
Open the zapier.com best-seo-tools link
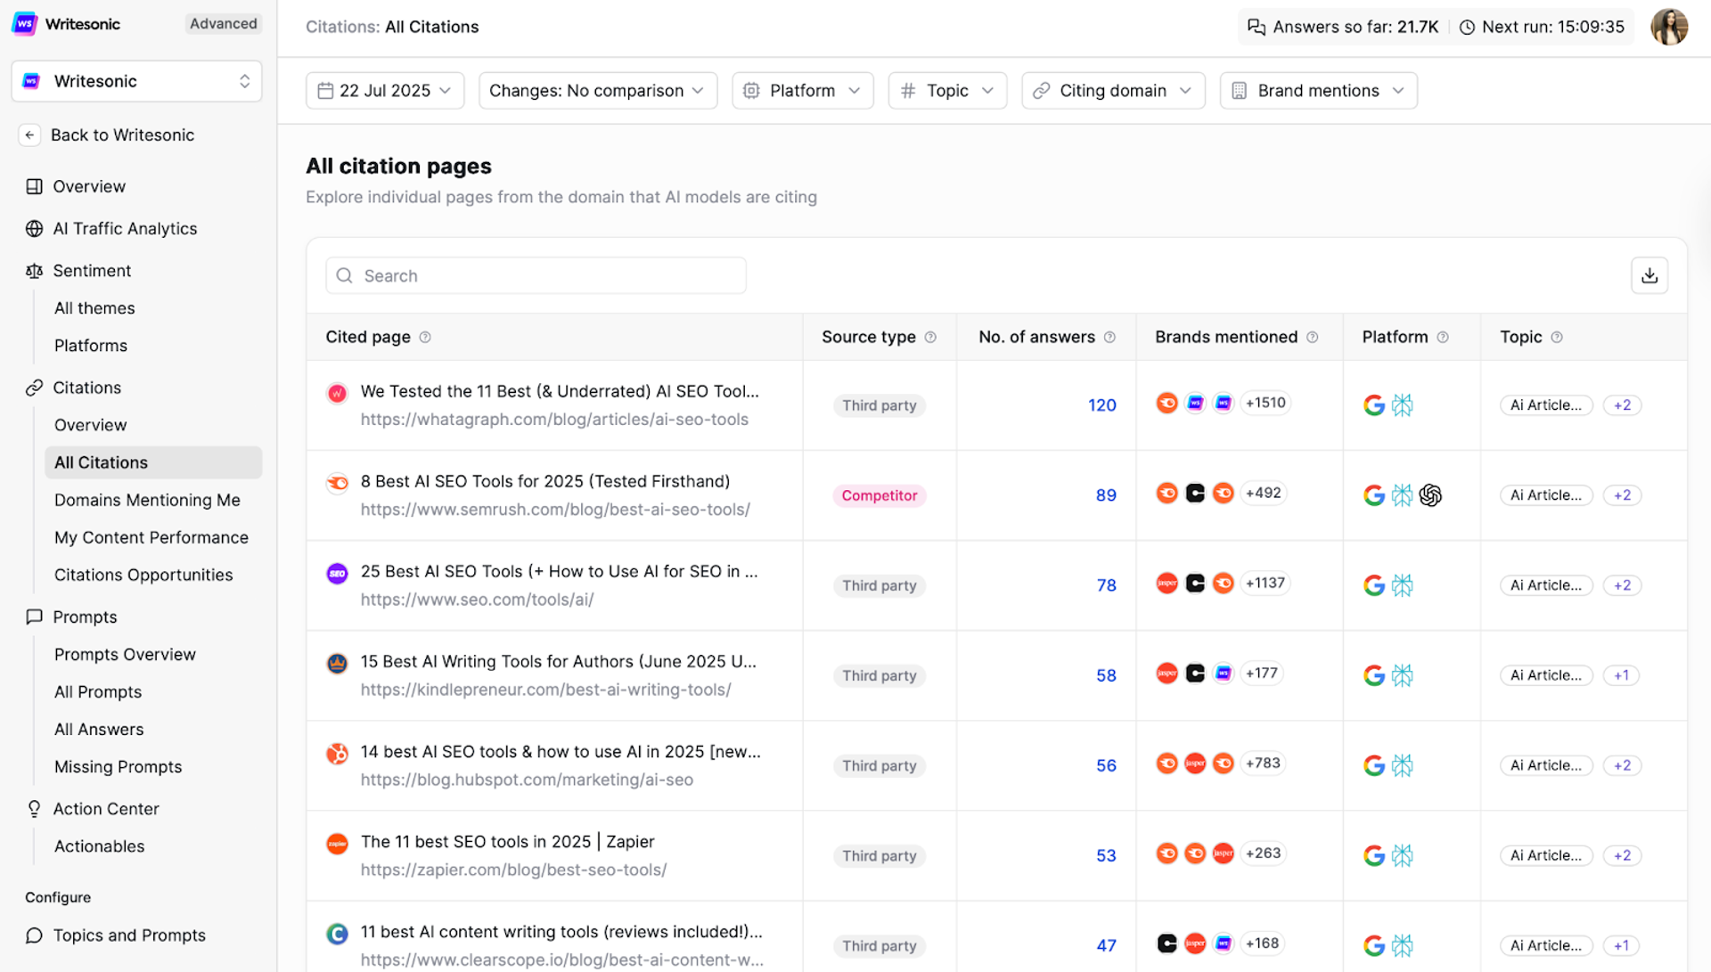pyautogui.click(x=513, y=870)
